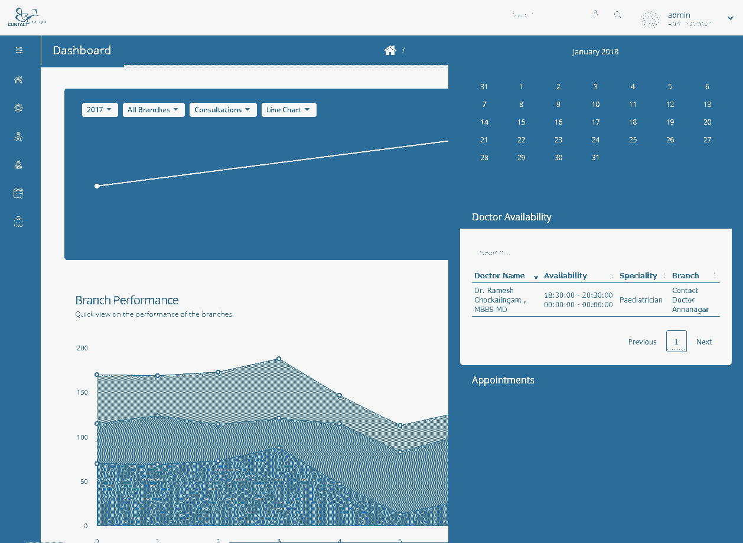Click the magnifier search icon in header

617,15
